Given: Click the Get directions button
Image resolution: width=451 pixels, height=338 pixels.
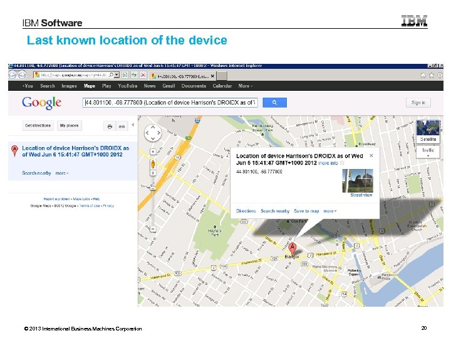Looking at the screenshot, I should pos(38,126).
